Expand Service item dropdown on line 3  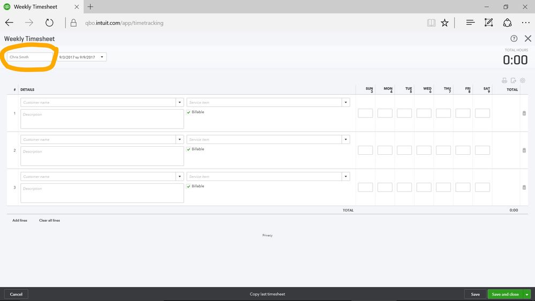[345, 176]
